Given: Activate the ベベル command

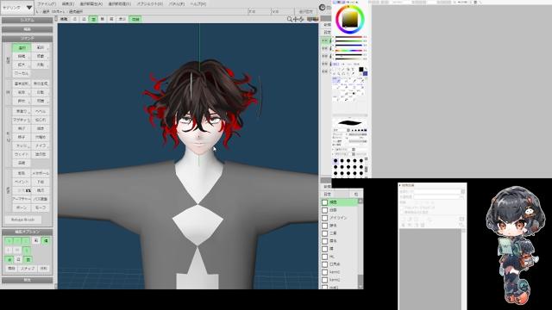Looking at the screenshot, I should (41, 111).
